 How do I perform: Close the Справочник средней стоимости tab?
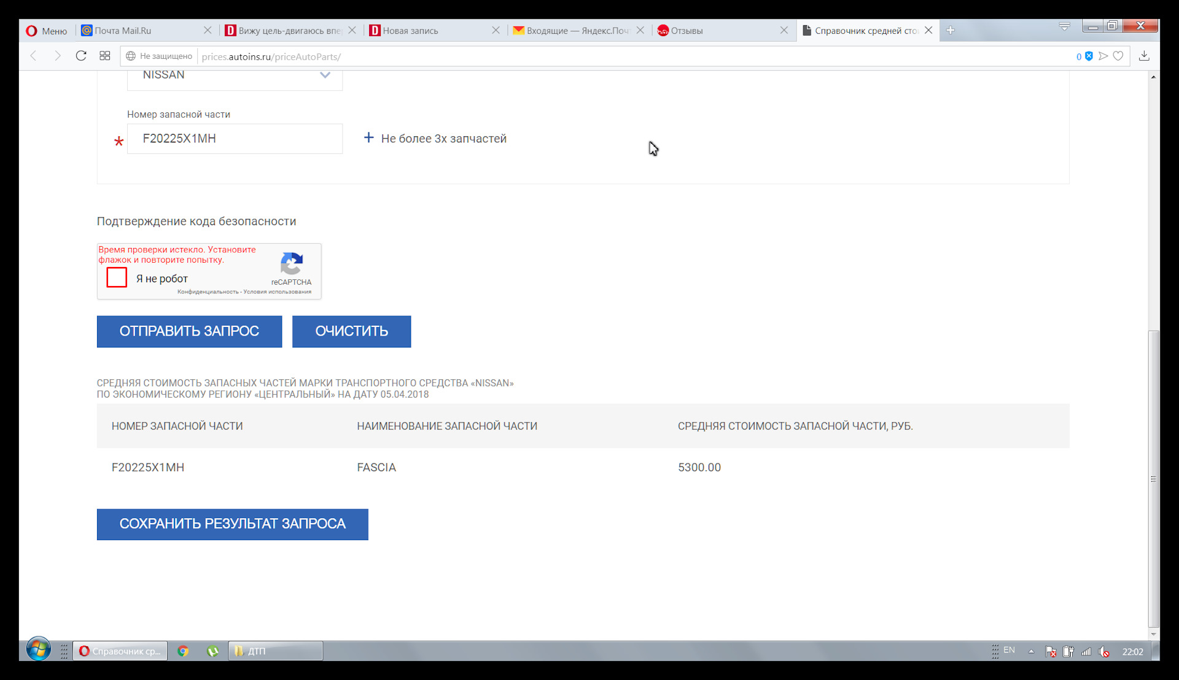[928, 30]
